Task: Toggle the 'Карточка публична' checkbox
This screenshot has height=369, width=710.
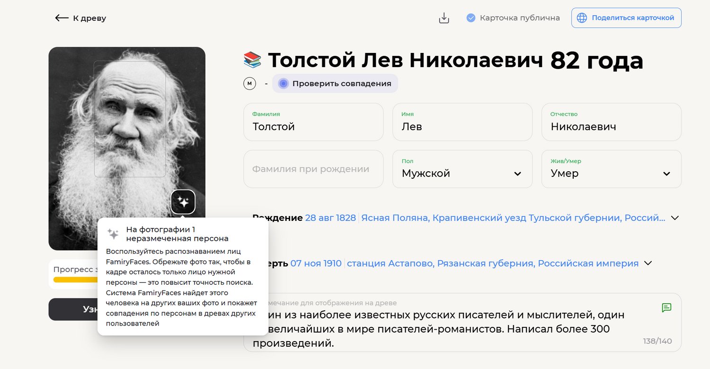Action: click(x=470, y=18)
